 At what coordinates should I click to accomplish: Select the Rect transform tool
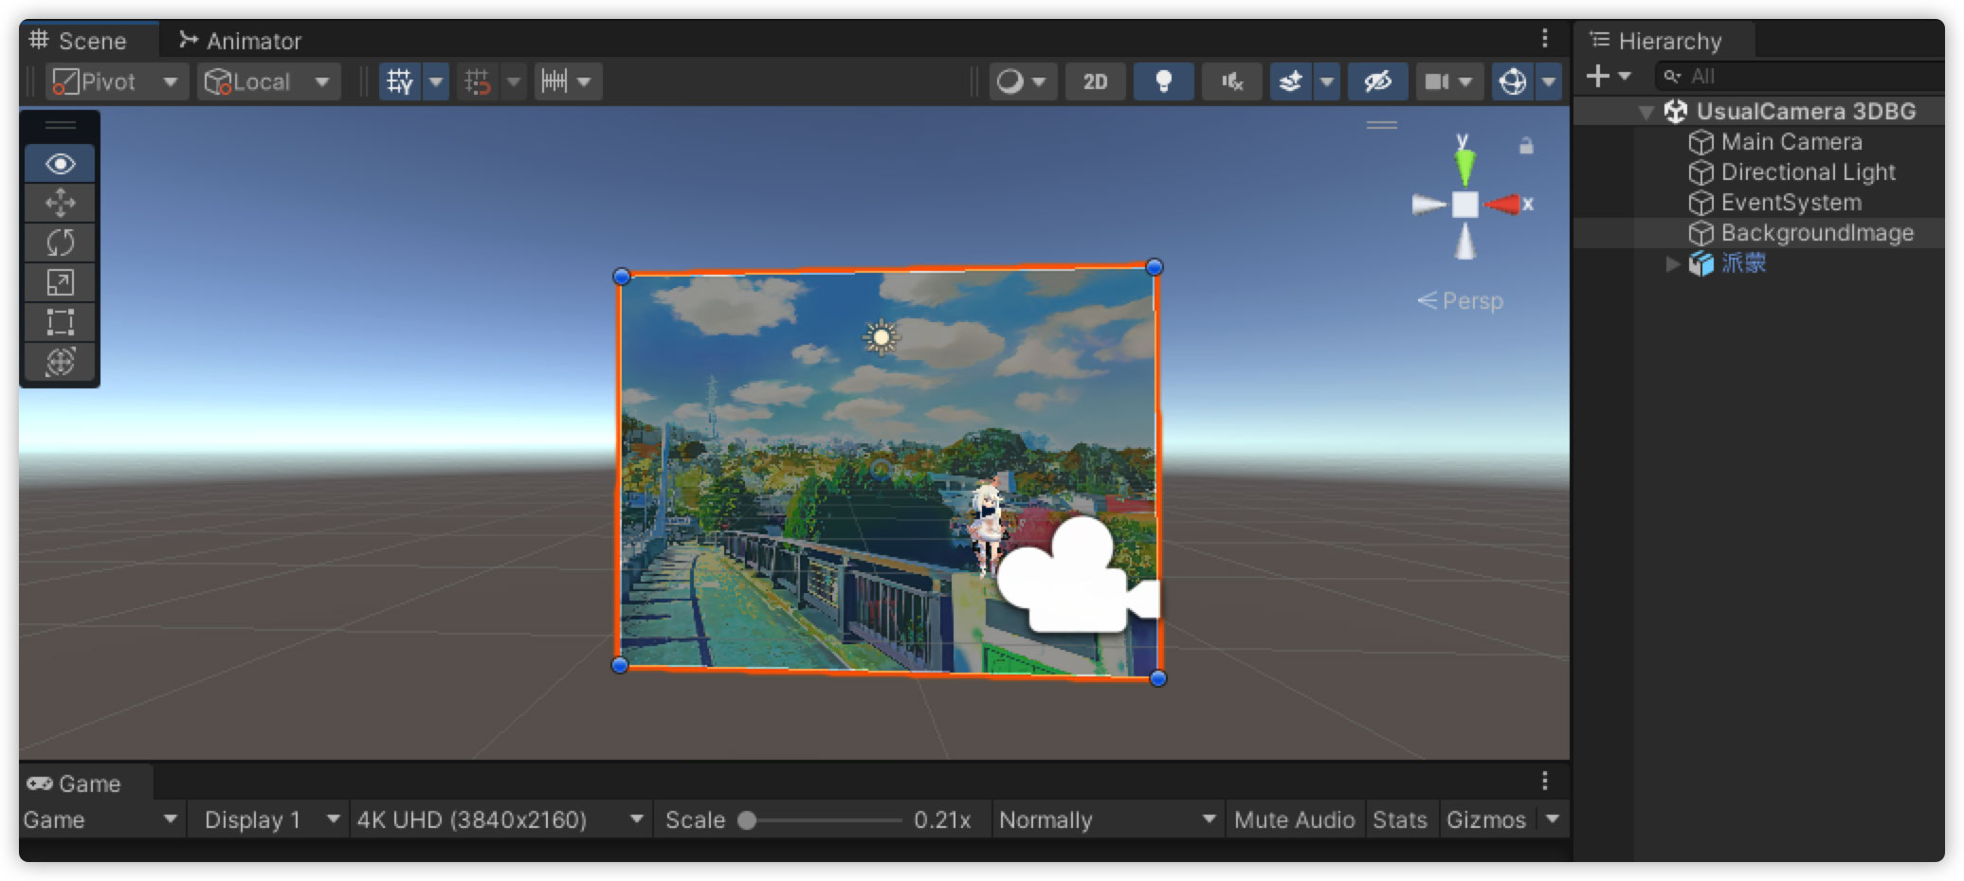pyautogui.click(x=60, y=322)
